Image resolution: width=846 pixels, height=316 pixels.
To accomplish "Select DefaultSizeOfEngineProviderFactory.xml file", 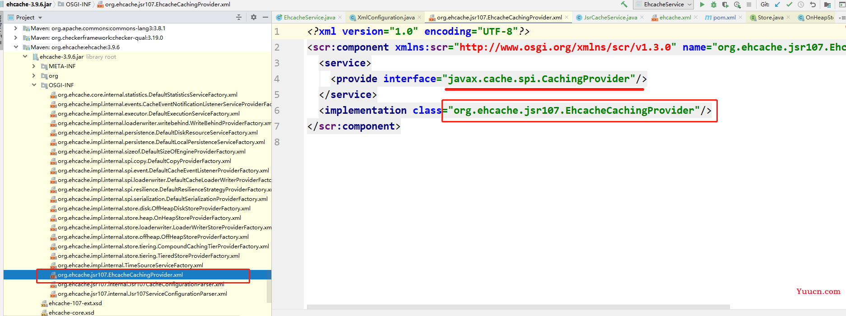I will tap(148, 151).
